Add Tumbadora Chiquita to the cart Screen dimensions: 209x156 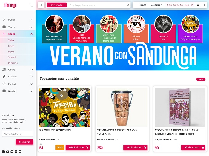tap(135, 147)
